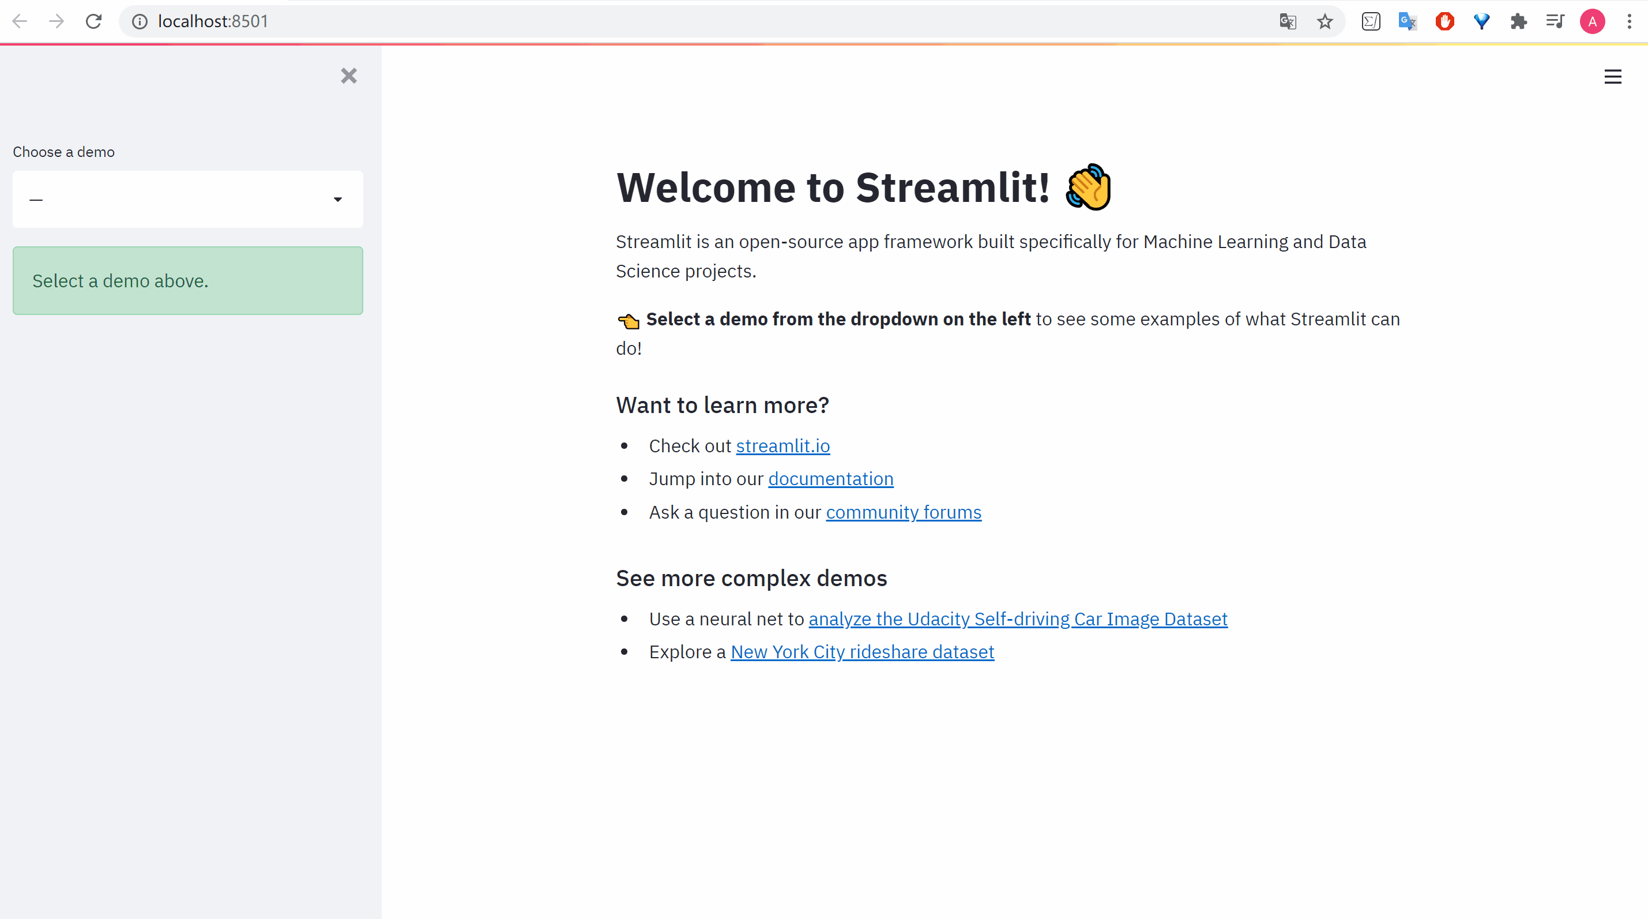Click the Select a demo above message
Screen dimensions: 1648x919
click(187, 281)
